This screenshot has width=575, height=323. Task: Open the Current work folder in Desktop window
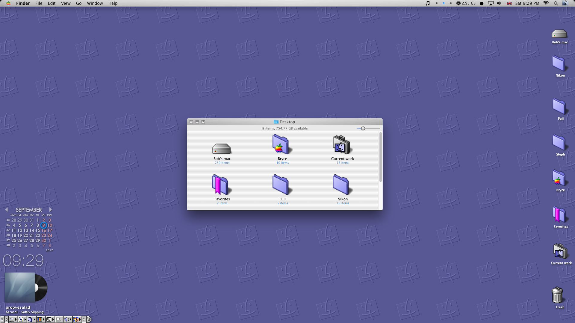[x=342, y=146]
